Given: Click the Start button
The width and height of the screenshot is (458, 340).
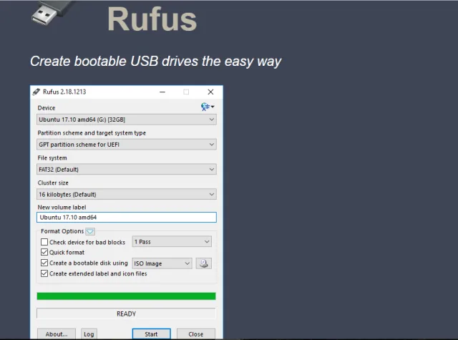Looking at the screenshot, I should (x=151, y=334).
